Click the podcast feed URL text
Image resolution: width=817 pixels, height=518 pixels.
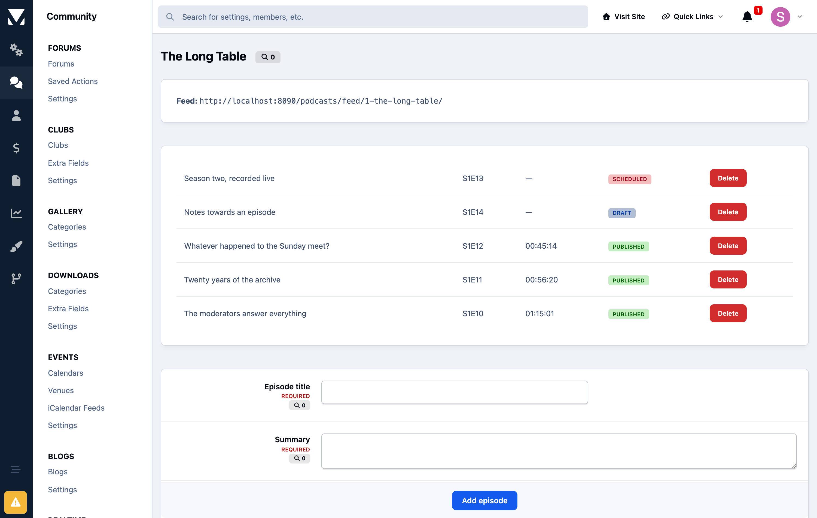point(321,101)
